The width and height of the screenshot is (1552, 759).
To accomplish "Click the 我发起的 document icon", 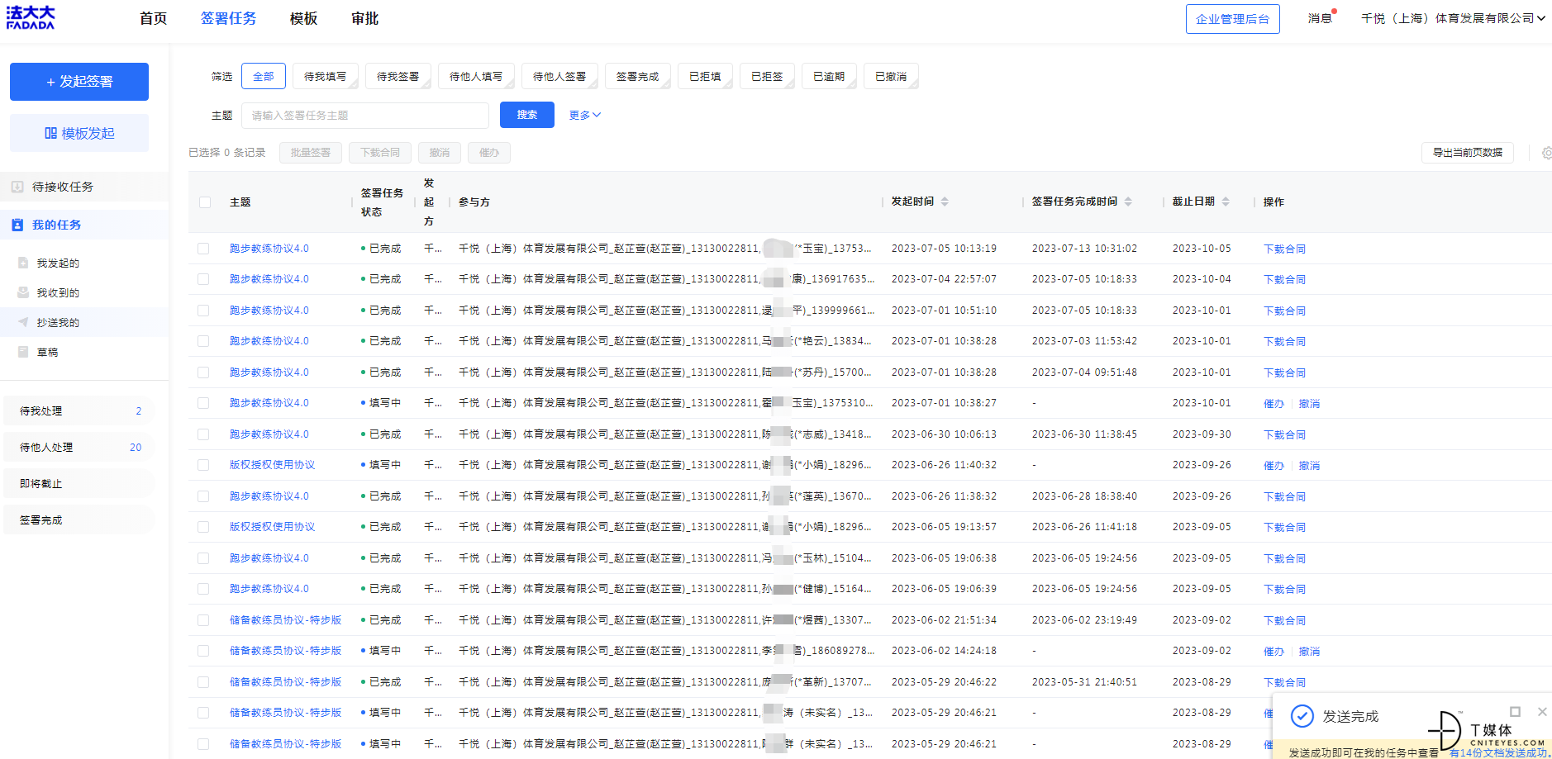I will tap(23, 263).
